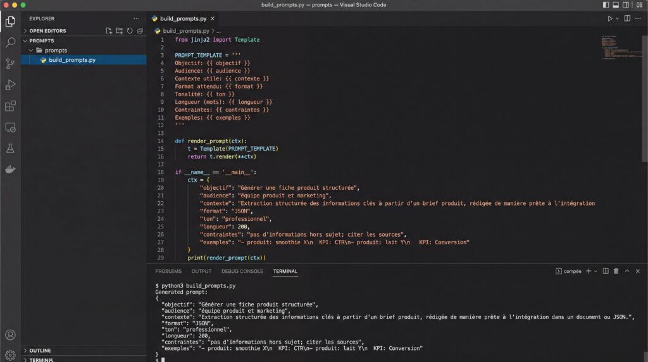Collapse all folders in Explorer
The image size is (648, 362).
[x=140, y=30]
